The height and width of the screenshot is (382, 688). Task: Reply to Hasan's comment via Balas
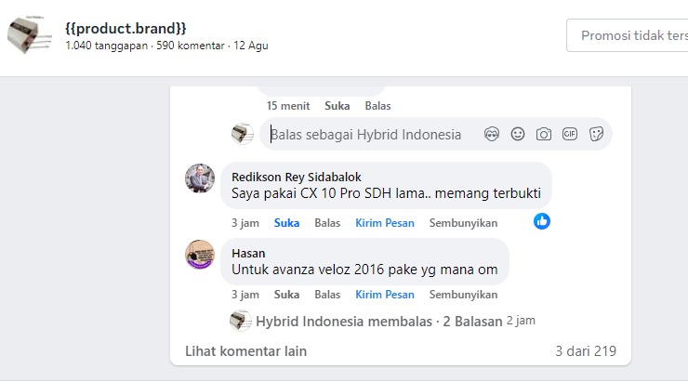[327, 295]
